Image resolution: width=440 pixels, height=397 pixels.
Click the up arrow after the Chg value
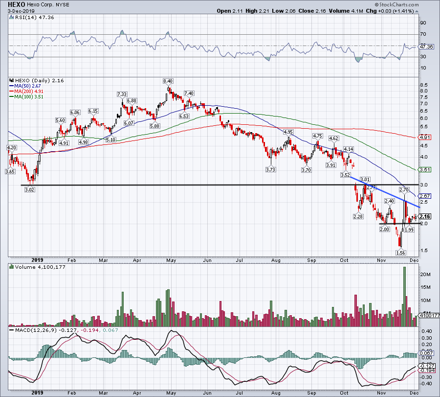(x=417, y=11)
